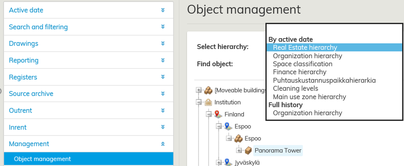Expand the Panorama Tower node
The height and width of the screenshot is (166, 404).
[x=239, y=151]
